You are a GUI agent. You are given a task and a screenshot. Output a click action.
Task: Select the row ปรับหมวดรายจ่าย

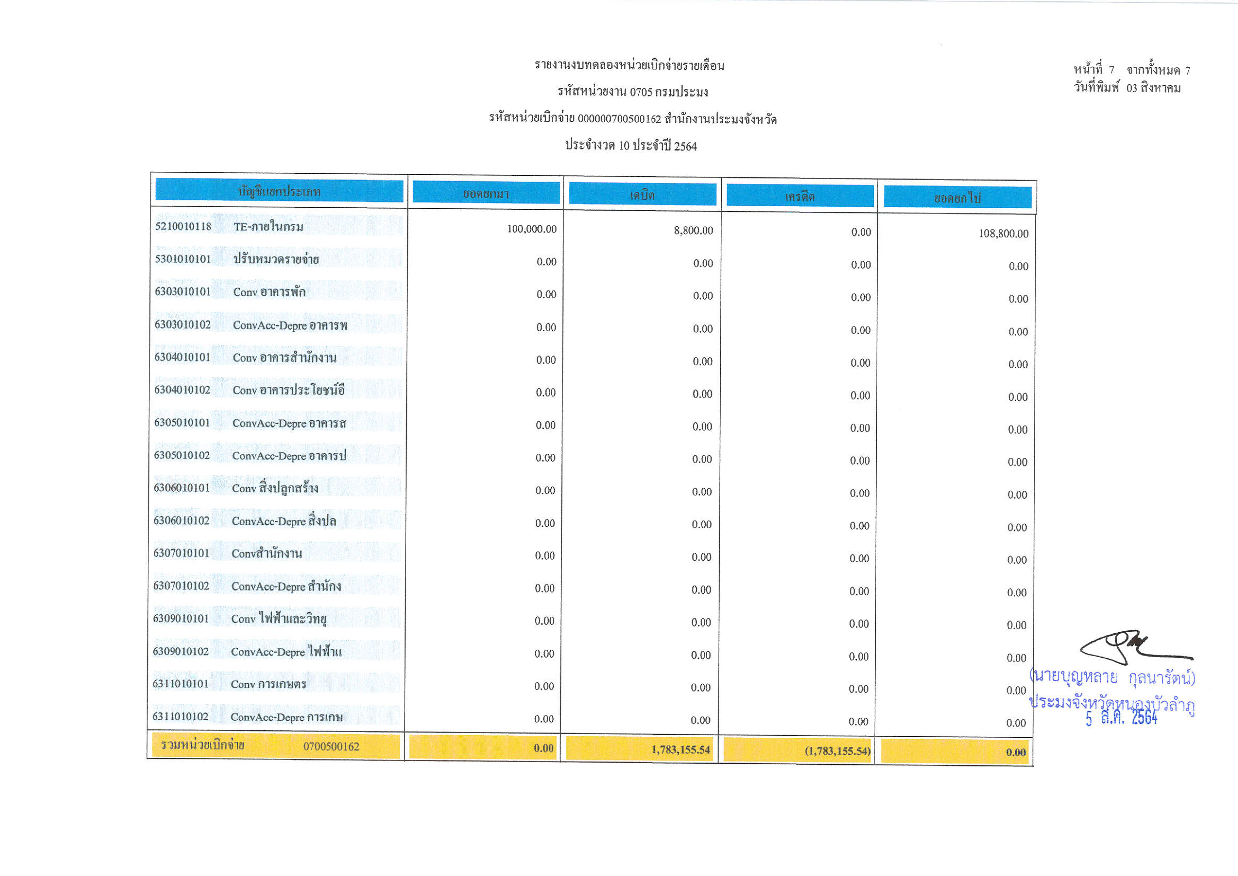276,259
